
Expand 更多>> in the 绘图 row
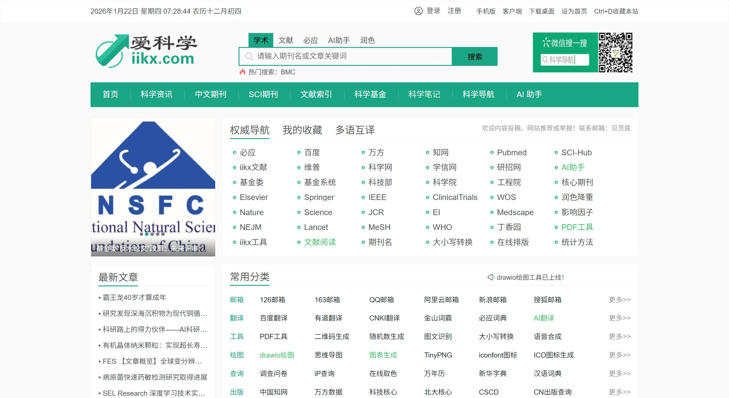[620, 355]
